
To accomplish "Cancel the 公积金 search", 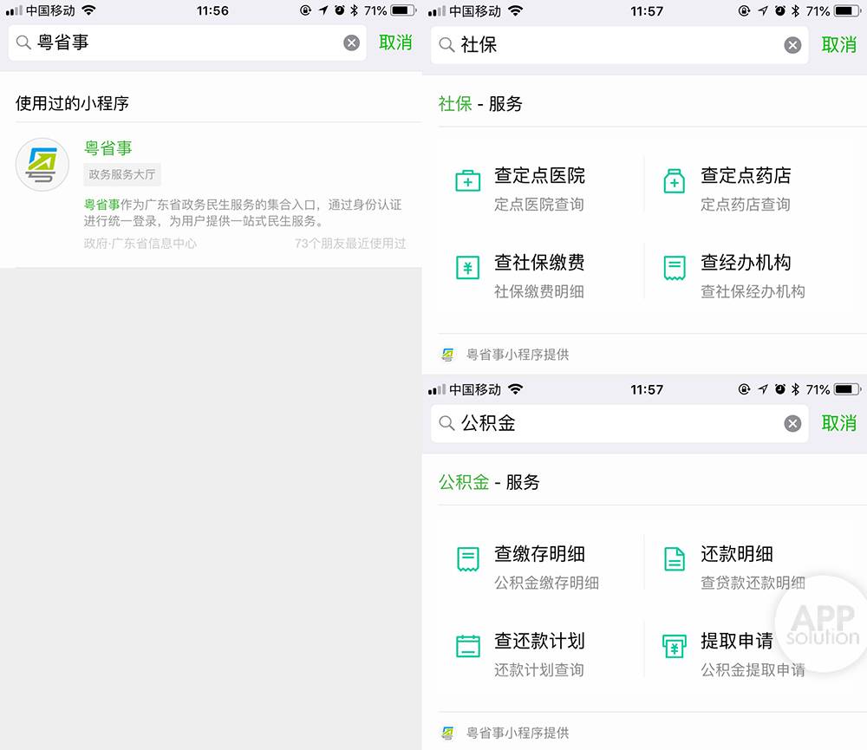I will 838,423.
